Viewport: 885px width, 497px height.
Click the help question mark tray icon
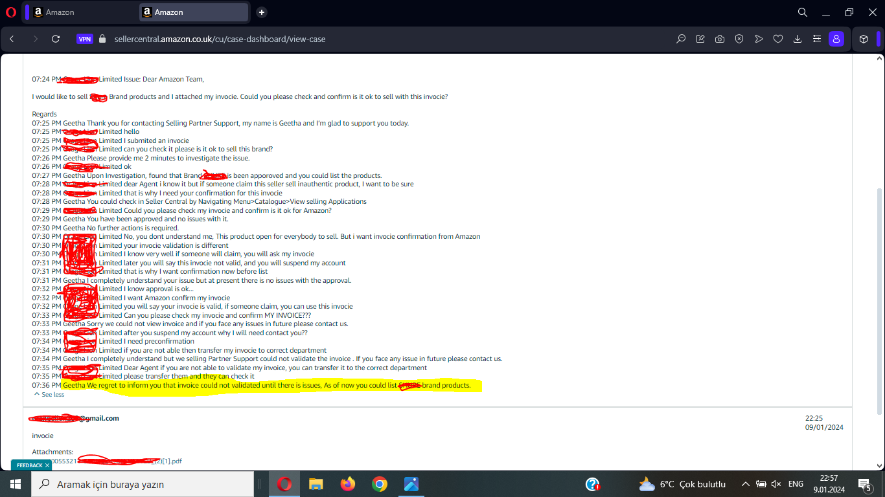(593, 484)
